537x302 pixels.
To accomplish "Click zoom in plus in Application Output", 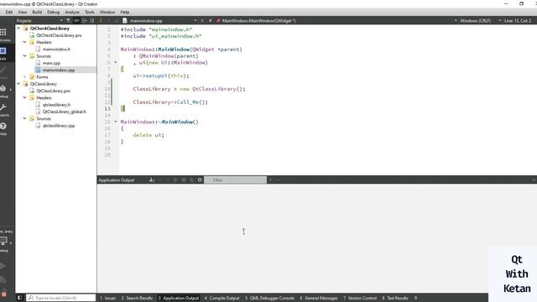I will pyautogui.click(x=270, y=180).
